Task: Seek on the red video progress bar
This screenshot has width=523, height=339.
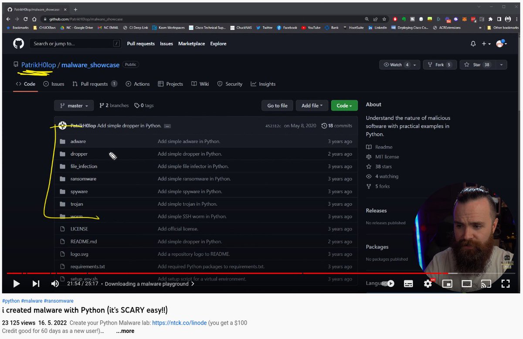Action: click(261, 274)
